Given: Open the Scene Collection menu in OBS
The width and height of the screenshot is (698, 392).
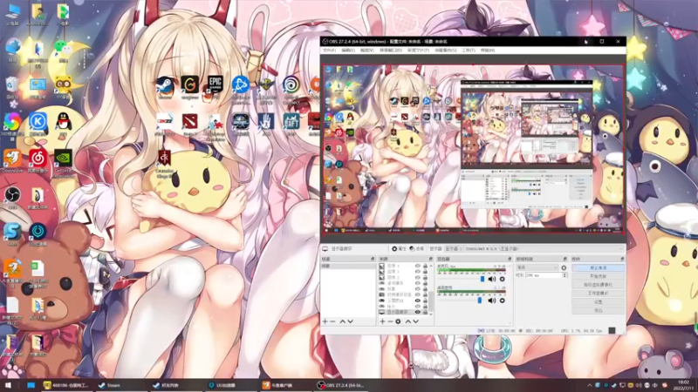Looking at the screenshot, I should click(x=446, y=51).
